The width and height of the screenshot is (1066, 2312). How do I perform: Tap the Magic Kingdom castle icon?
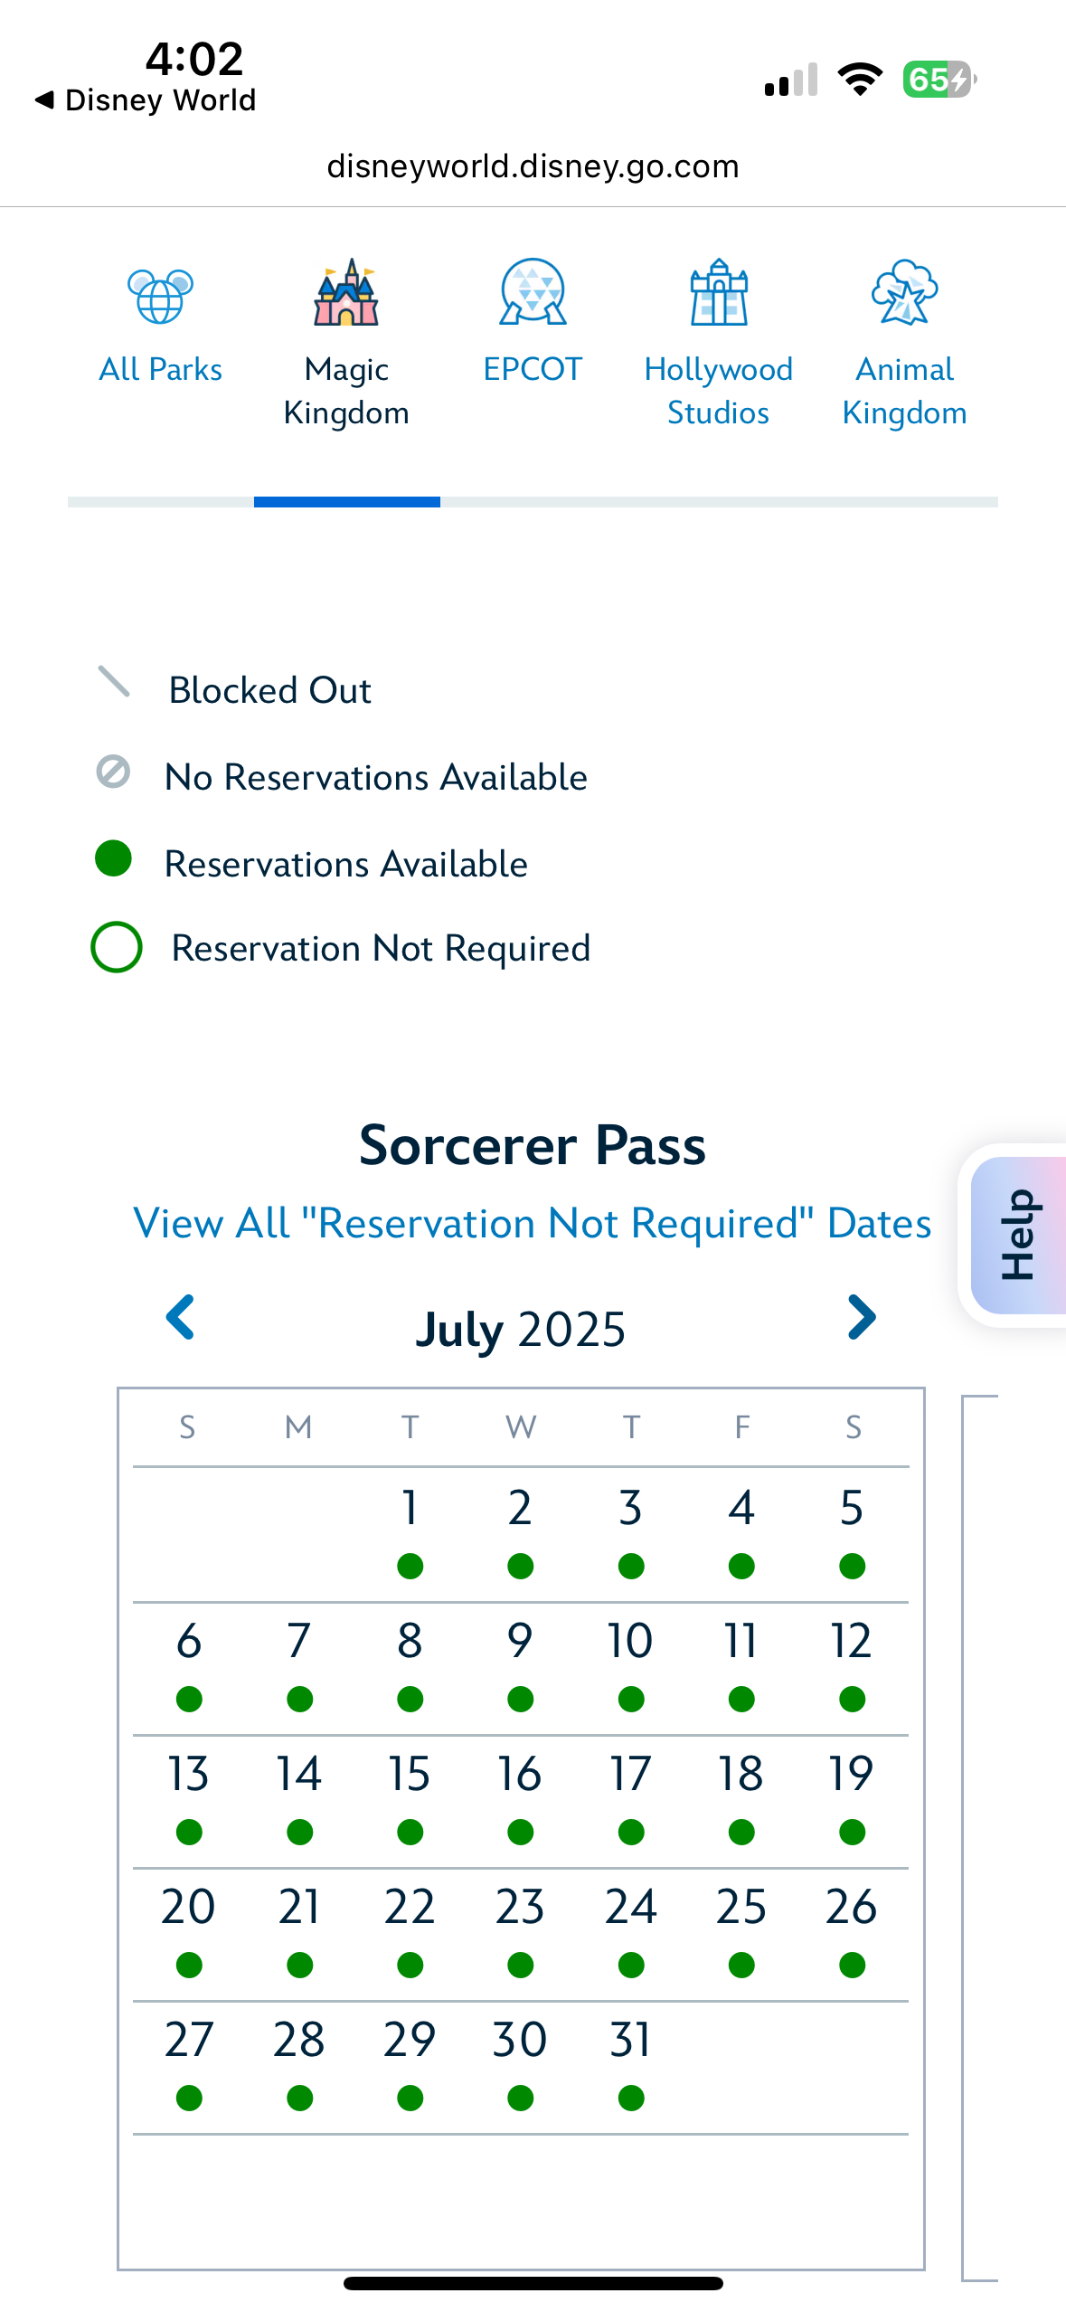(x=346, y=293)
